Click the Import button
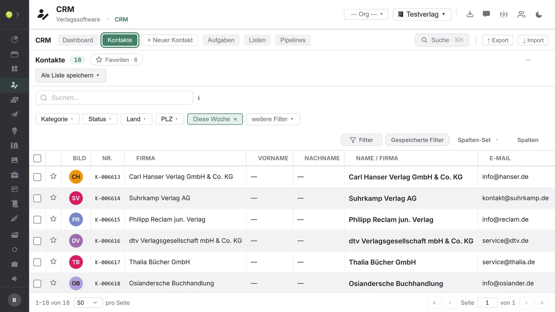The width and height of the screenshot is (555, 312). point(533,40)
